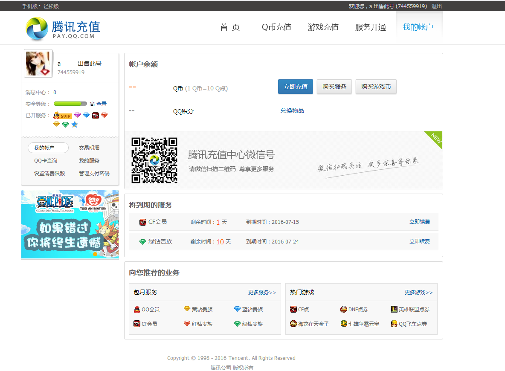Click the DNF点券 game icon
Viewport: 505px width, 371px height.
[x=344, y=310]
